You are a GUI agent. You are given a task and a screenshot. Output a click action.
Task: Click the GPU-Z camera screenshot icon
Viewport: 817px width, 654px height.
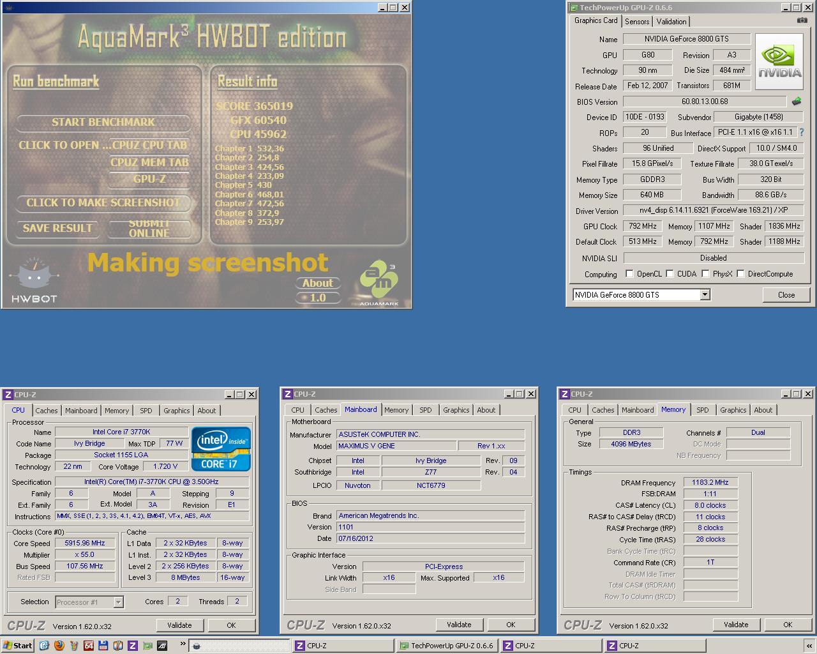[802, 20]
